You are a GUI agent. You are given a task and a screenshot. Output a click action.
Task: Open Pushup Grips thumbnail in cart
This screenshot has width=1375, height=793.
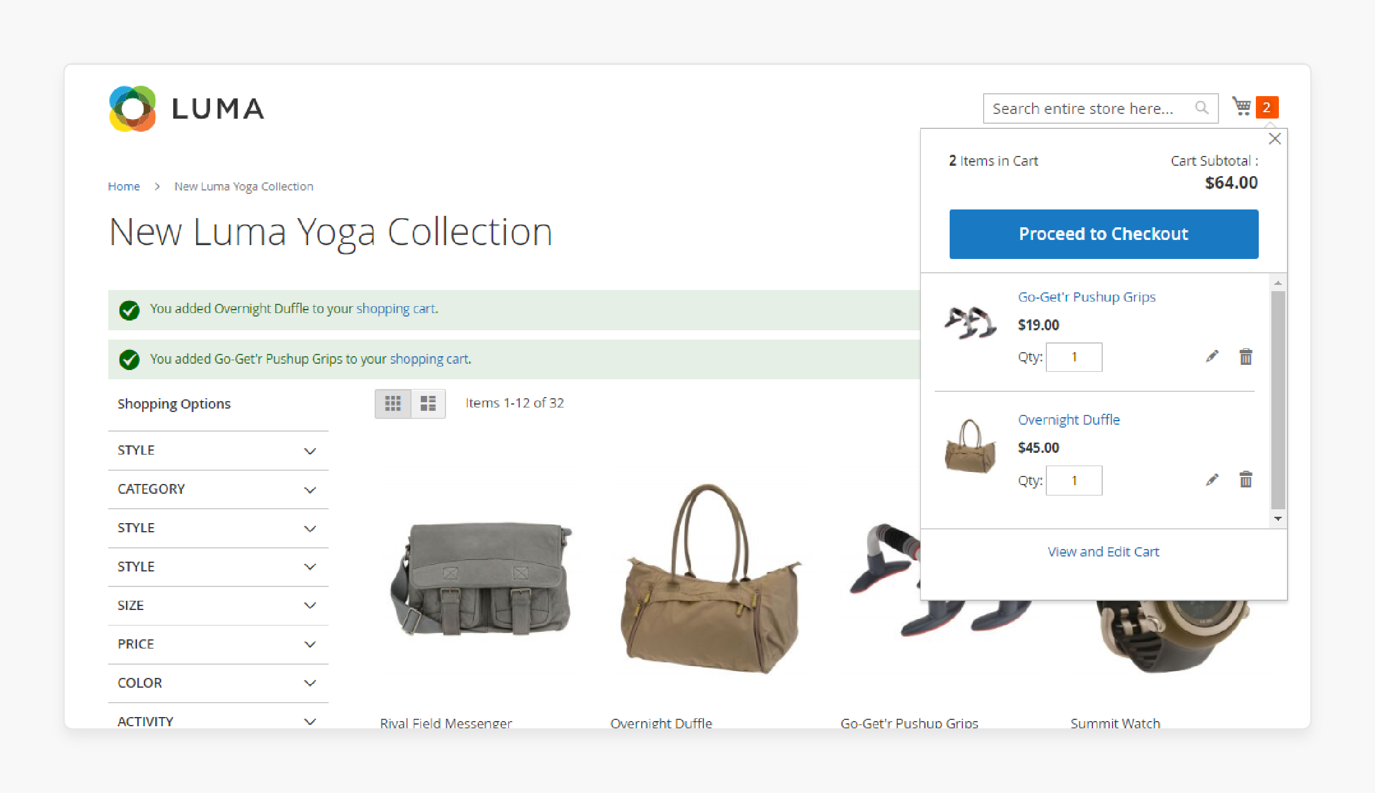[970, 322]
